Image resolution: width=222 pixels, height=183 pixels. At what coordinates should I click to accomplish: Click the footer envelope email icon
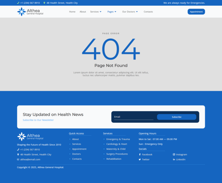click(x=18, y=159)
